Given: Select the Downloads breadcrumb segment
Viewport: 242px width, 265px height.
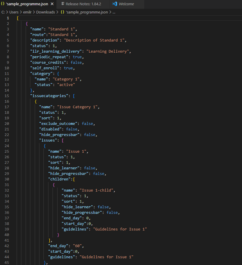Looking at the screenshot, I should (x=46, y=12).
